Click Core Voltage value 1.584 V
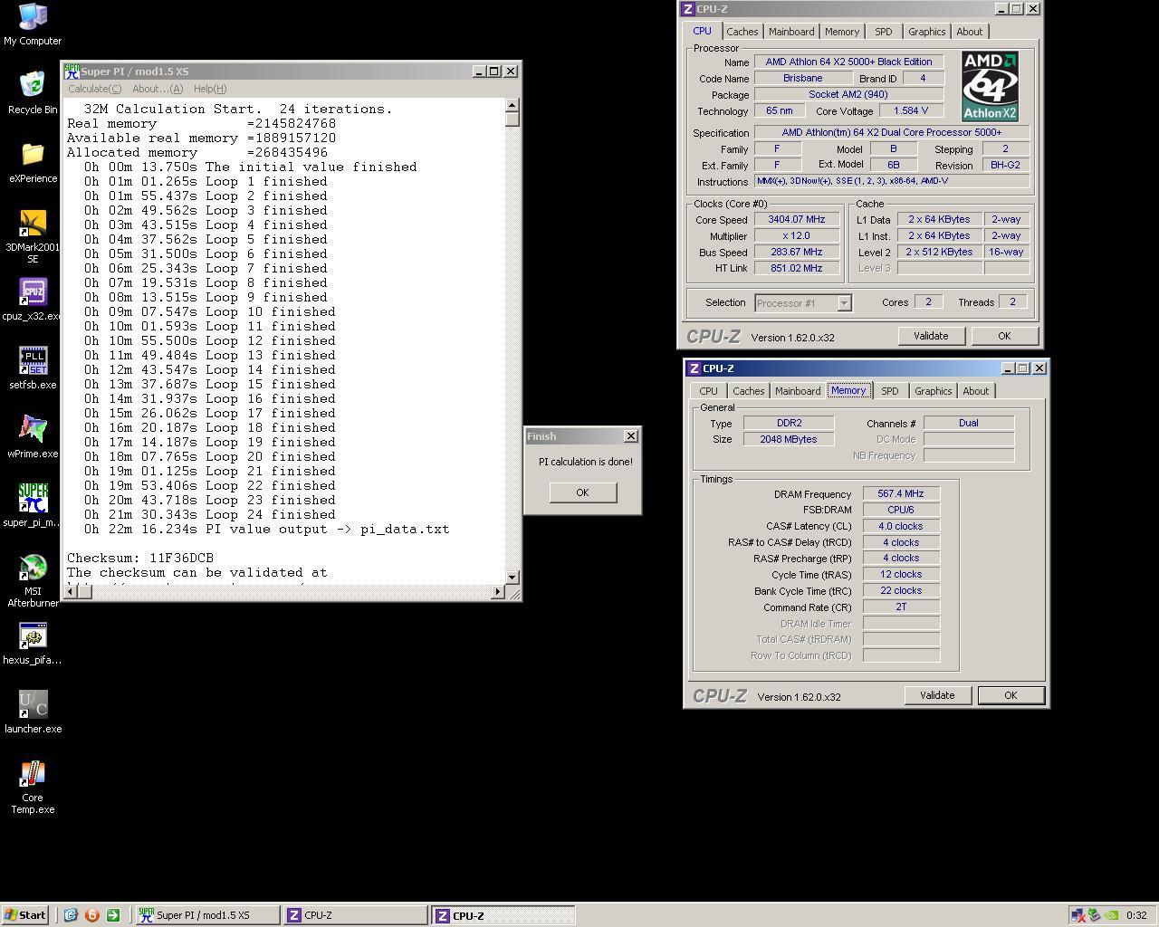This screenshot has height=927, width=1159. click(910, 110)
